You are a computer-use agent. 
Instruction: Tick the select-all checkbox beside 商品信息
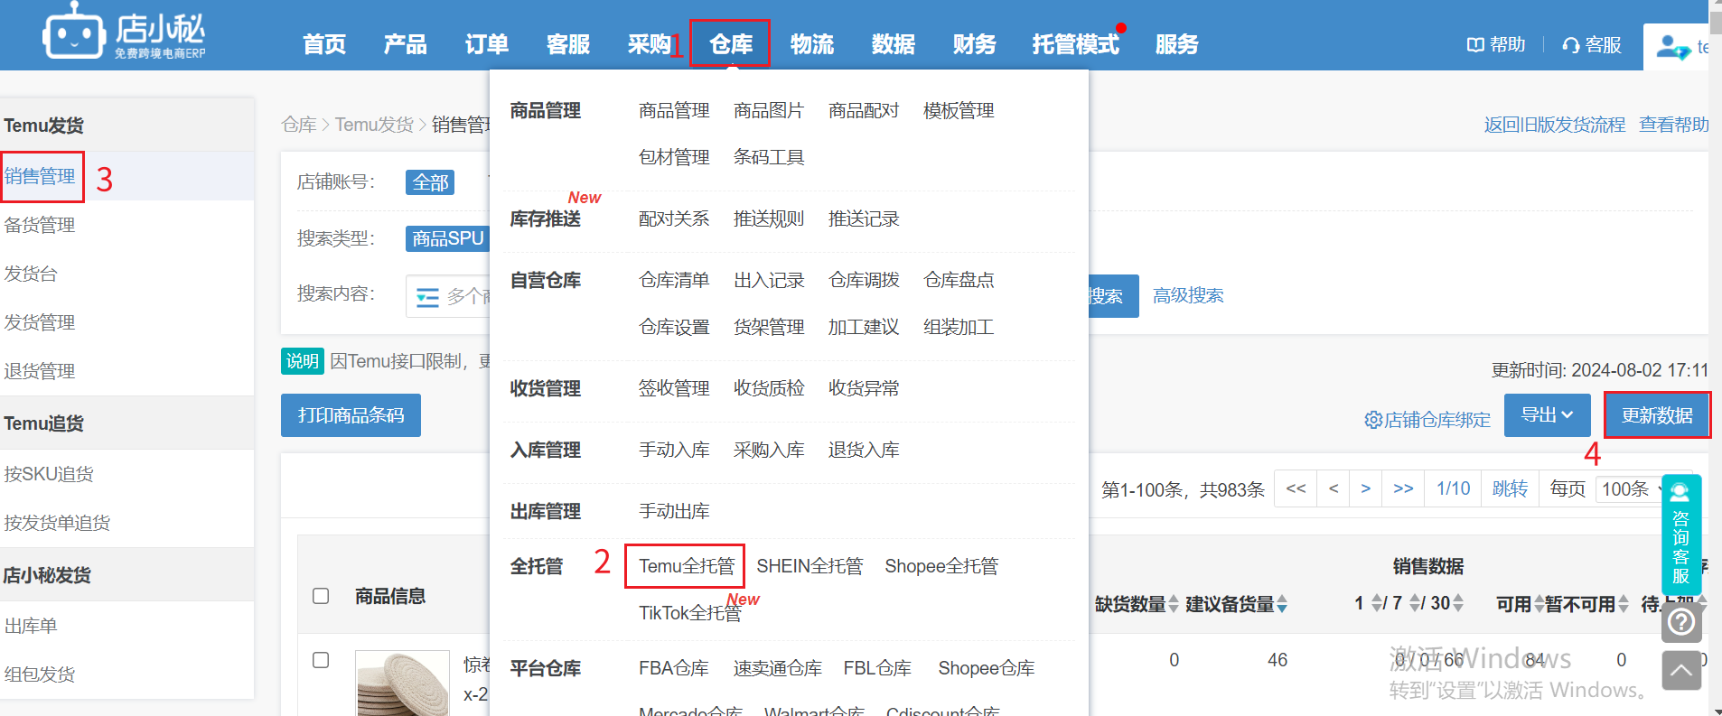pyautogui.click(x=321, y=596)
